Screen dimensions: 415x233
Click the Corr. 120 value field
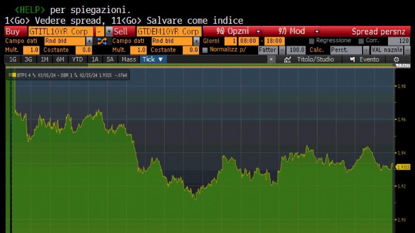[399, 41]
